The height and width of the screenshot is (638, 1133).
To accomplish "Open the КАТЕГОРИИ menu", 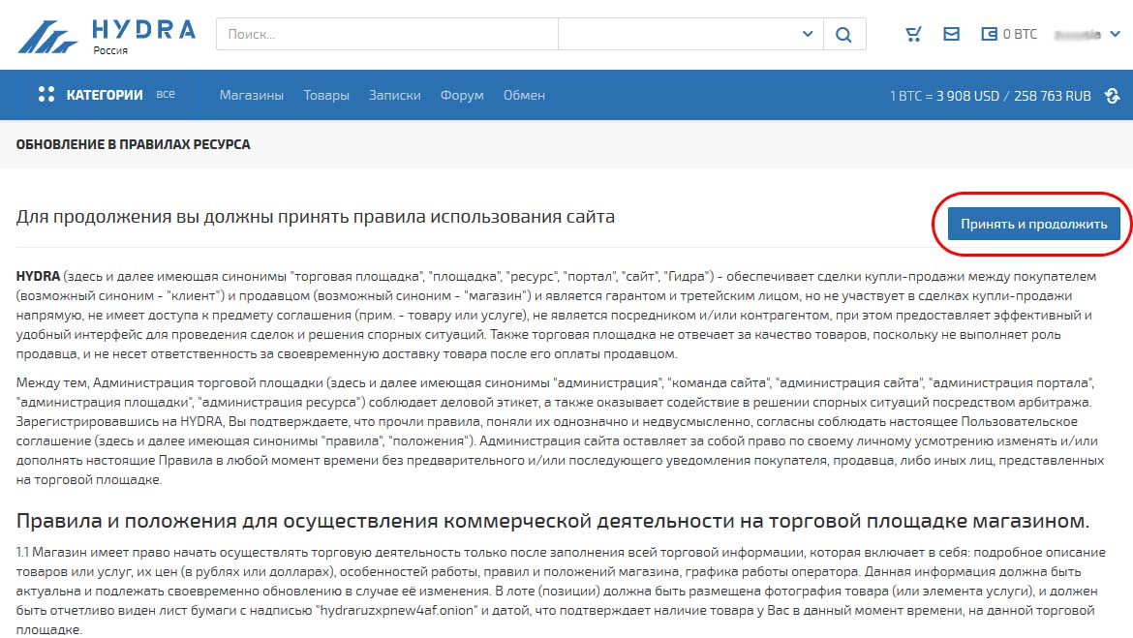I will point(104,95).
